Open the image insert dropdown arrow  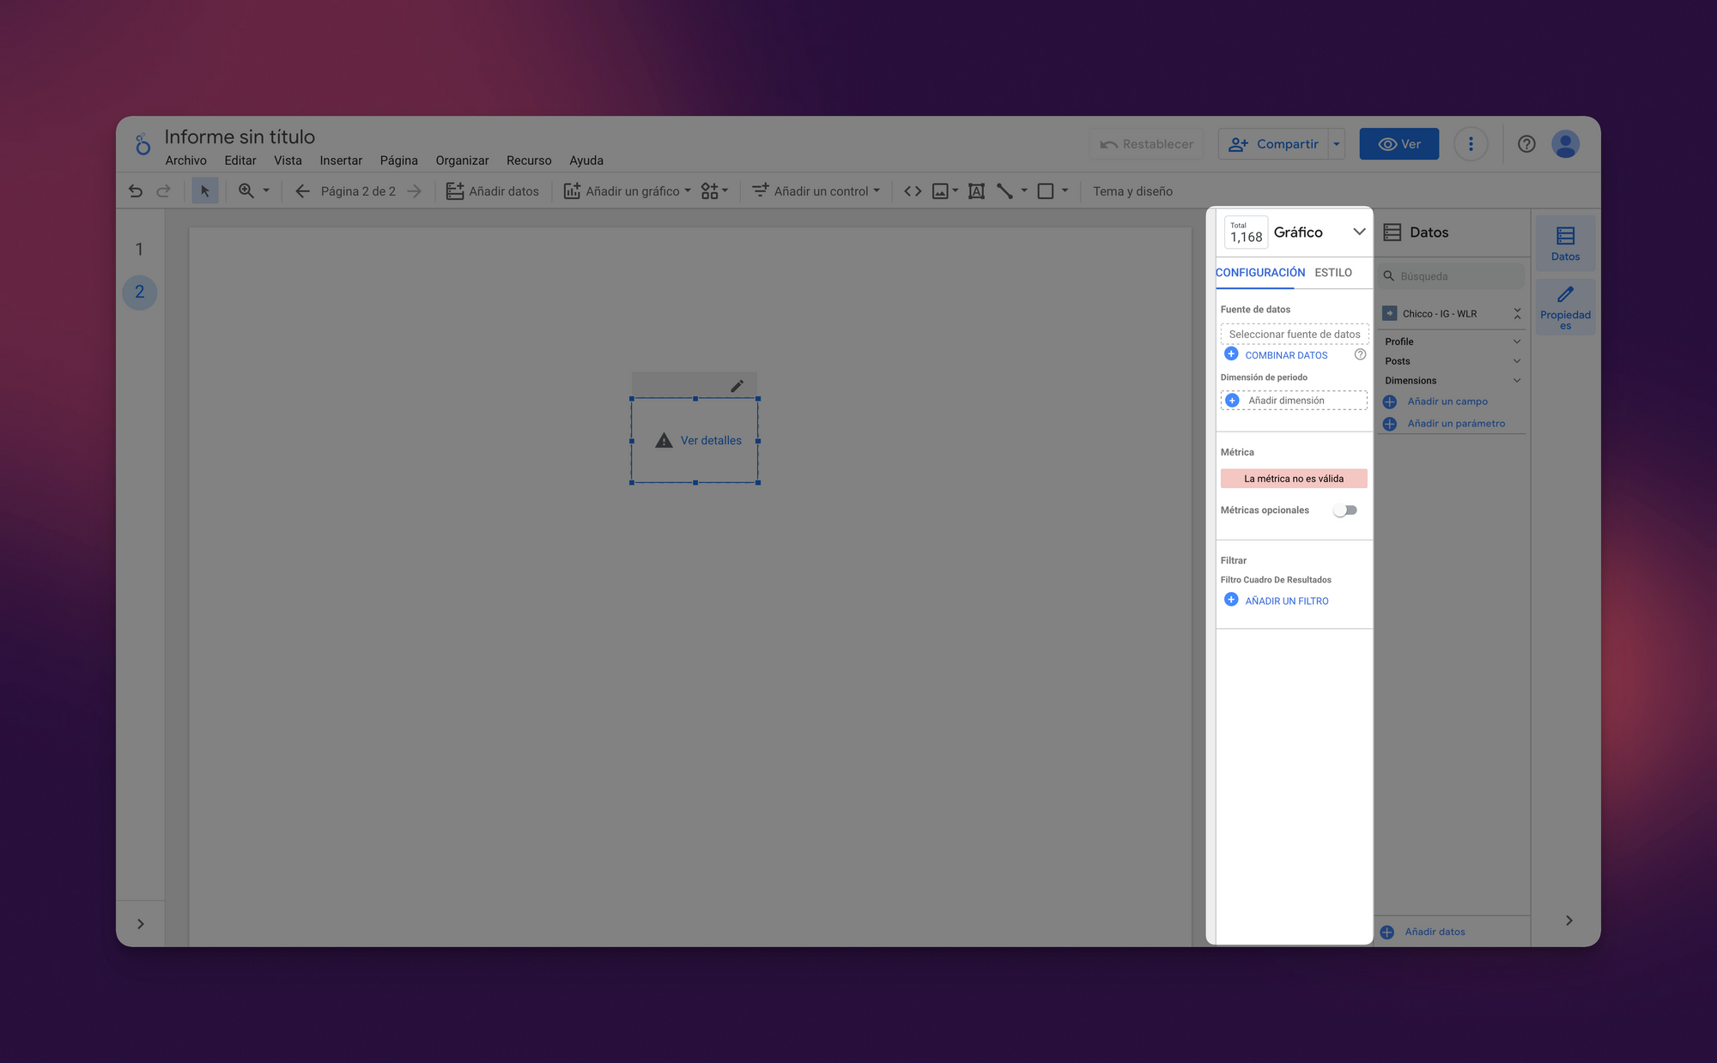956,191
